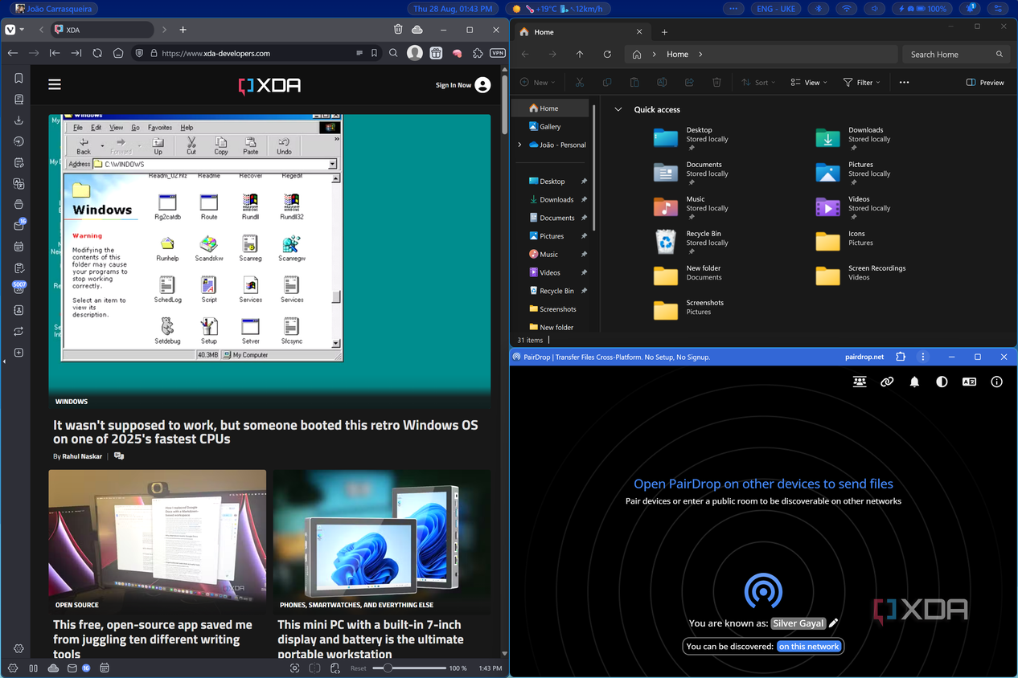Open the search magnifier in the Vivaldi toolbar
Screen dimensions: 1018x678
393,53
